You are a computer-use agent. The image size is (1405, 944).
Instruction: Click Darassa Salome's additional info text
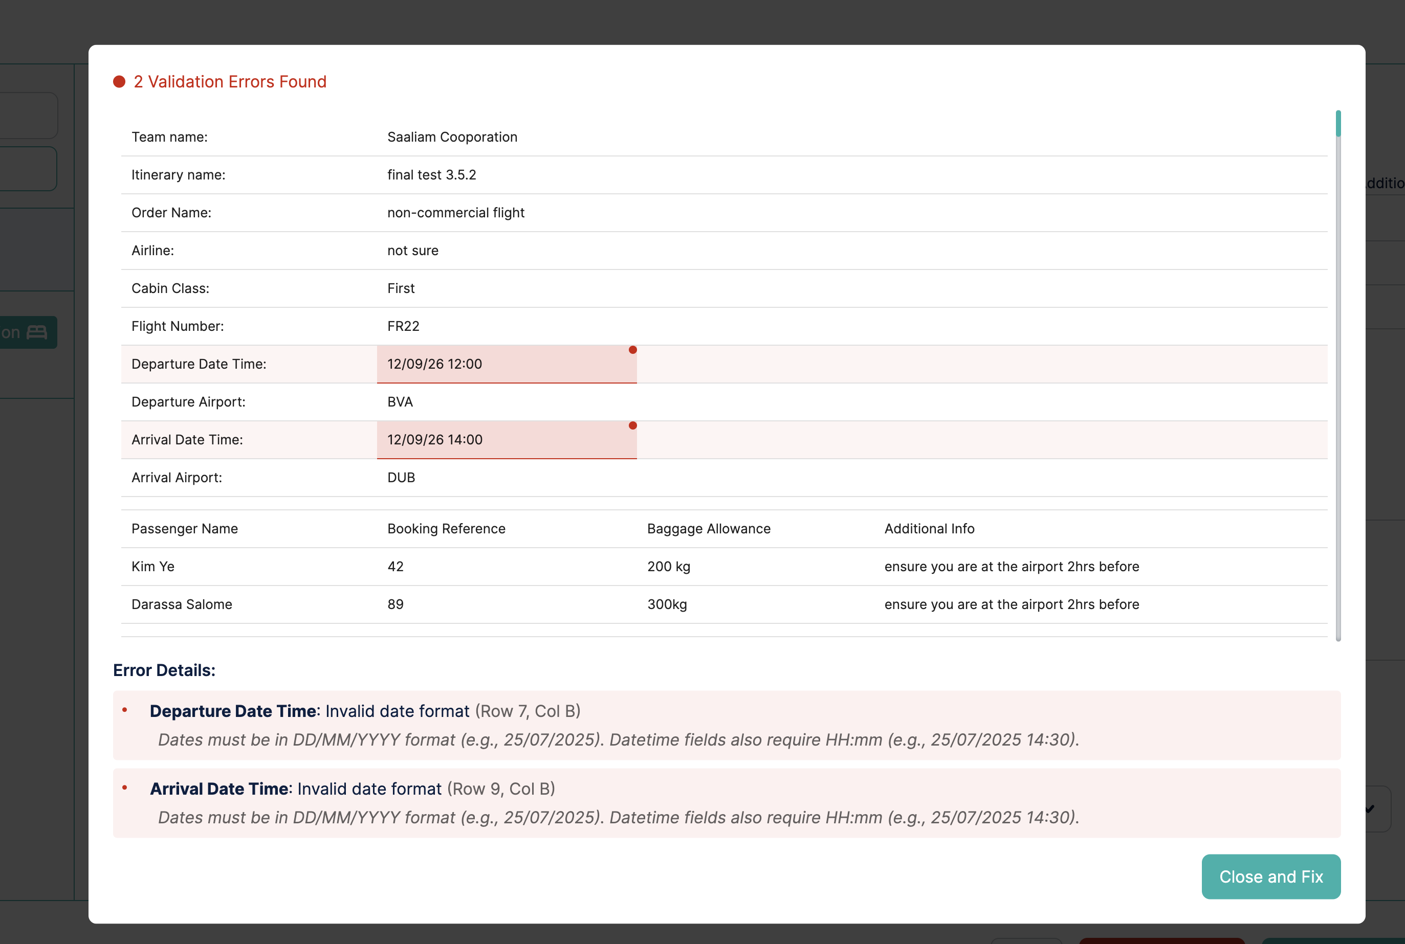(1012, 604)
